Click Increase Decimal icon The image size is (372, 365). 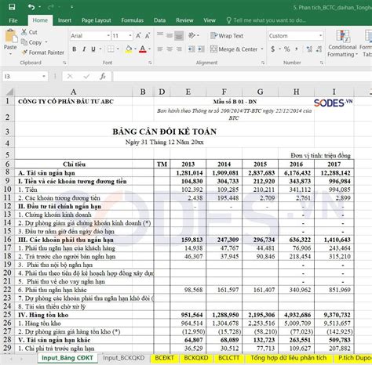[x=309, y=49]
